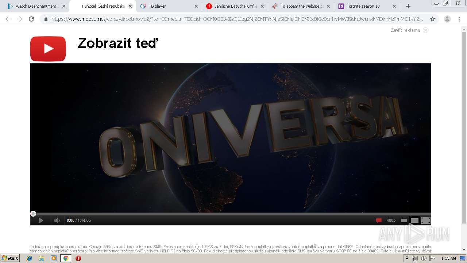
Task: Go back in browser history
Action: 8,19
